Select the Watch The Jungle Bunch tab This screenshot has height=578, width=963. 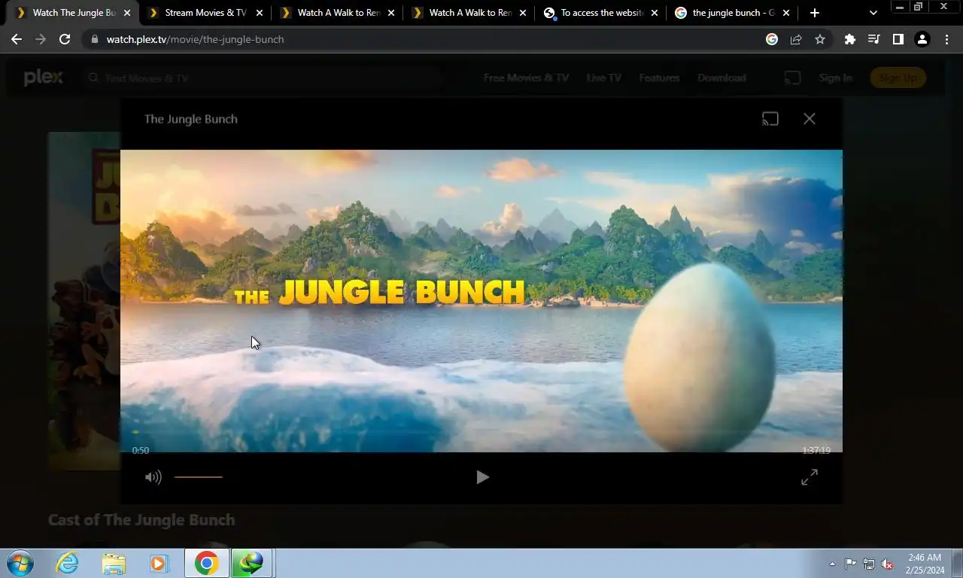tap(73, 13)
